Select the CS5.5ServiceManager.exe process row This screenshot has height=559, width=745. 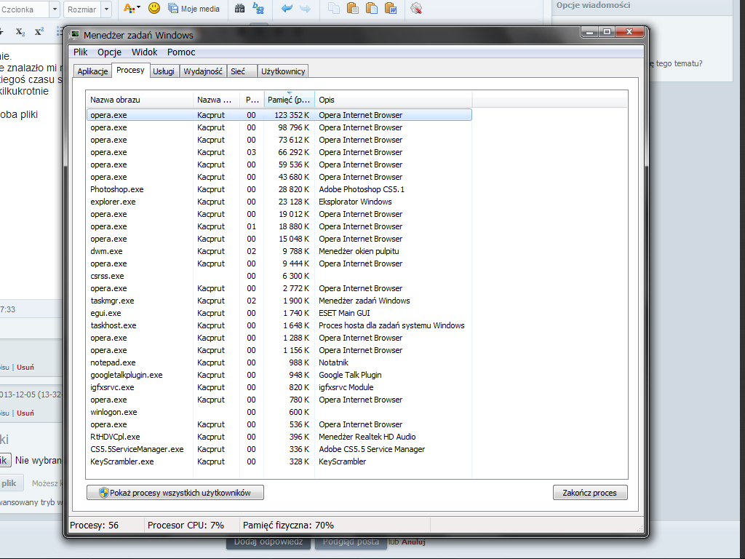click(x=279, y=448)
